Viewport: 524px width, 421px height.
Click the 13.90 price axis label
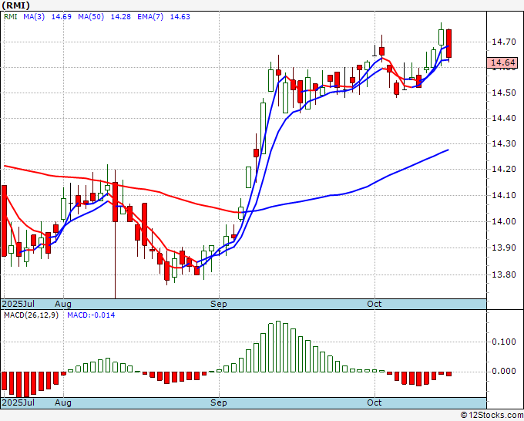coord(504,248)
